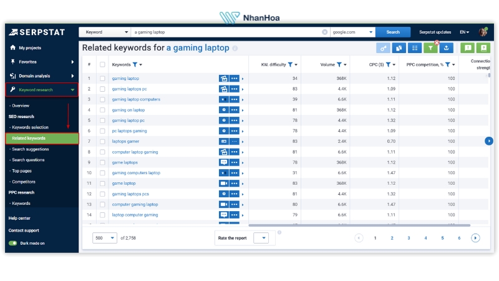Click the export upload icon button

point(446,48)
